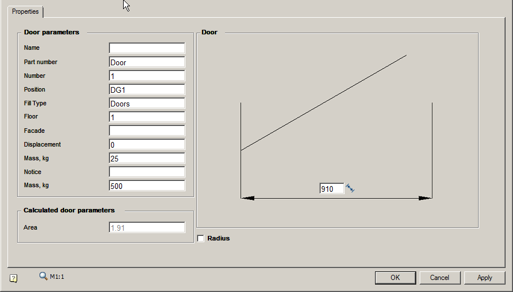Click the door width field showing 910
513x292 pixels.
(332, 188)
